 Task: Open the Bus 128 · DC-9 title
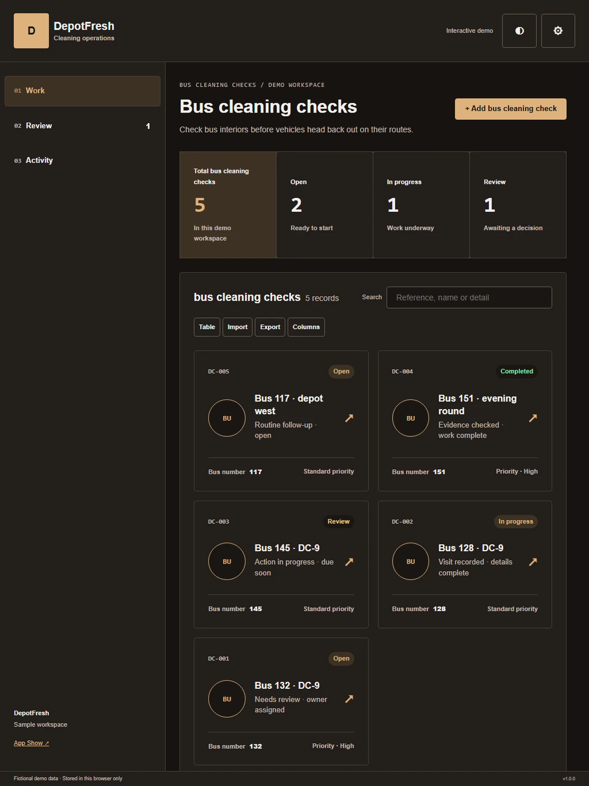coord(471,548)
